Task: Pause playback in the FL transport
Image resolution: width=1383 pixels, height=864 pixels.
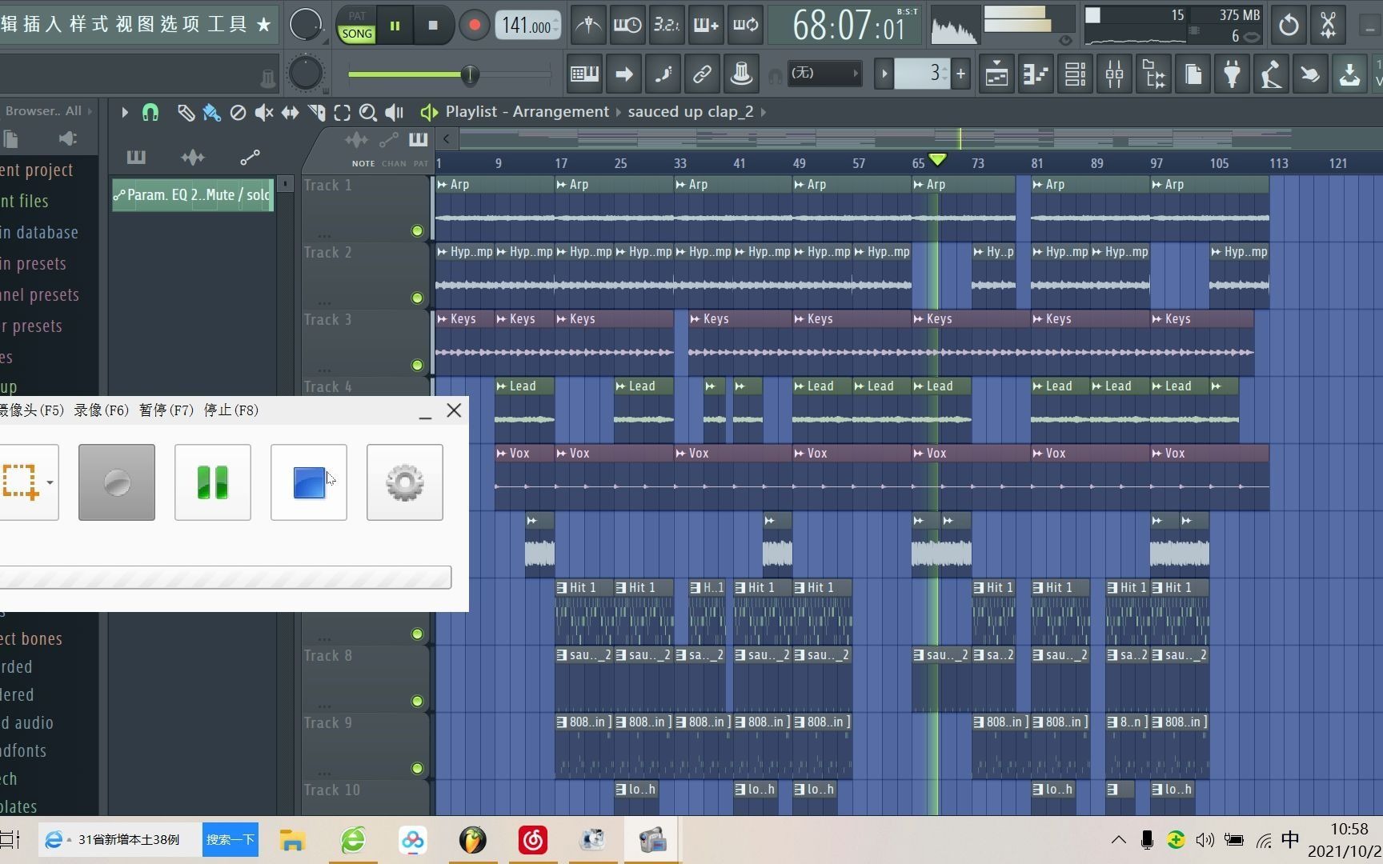Action: (x=395, y=25)
